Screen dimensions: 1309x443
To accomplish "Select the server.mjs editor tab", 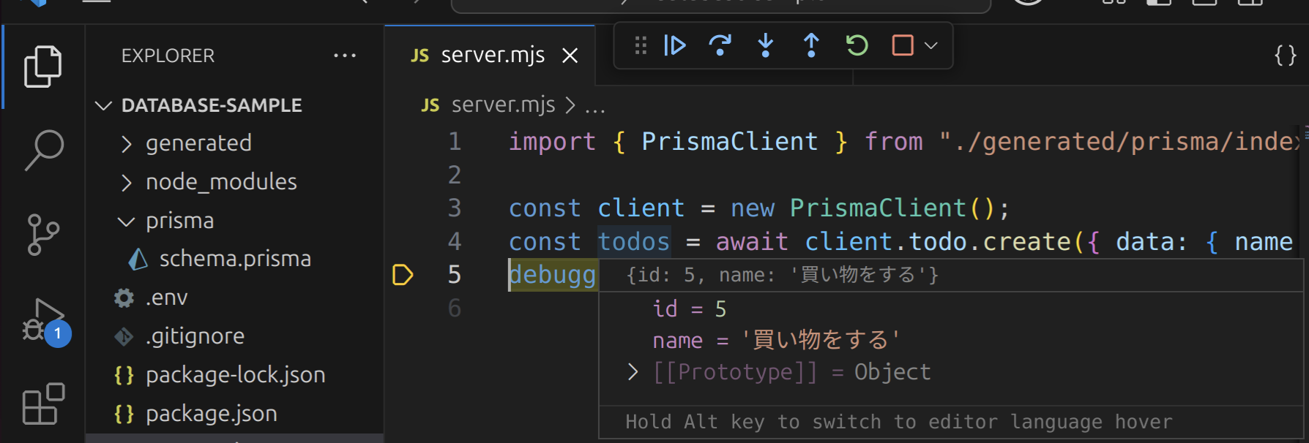I will pos(492,56).
